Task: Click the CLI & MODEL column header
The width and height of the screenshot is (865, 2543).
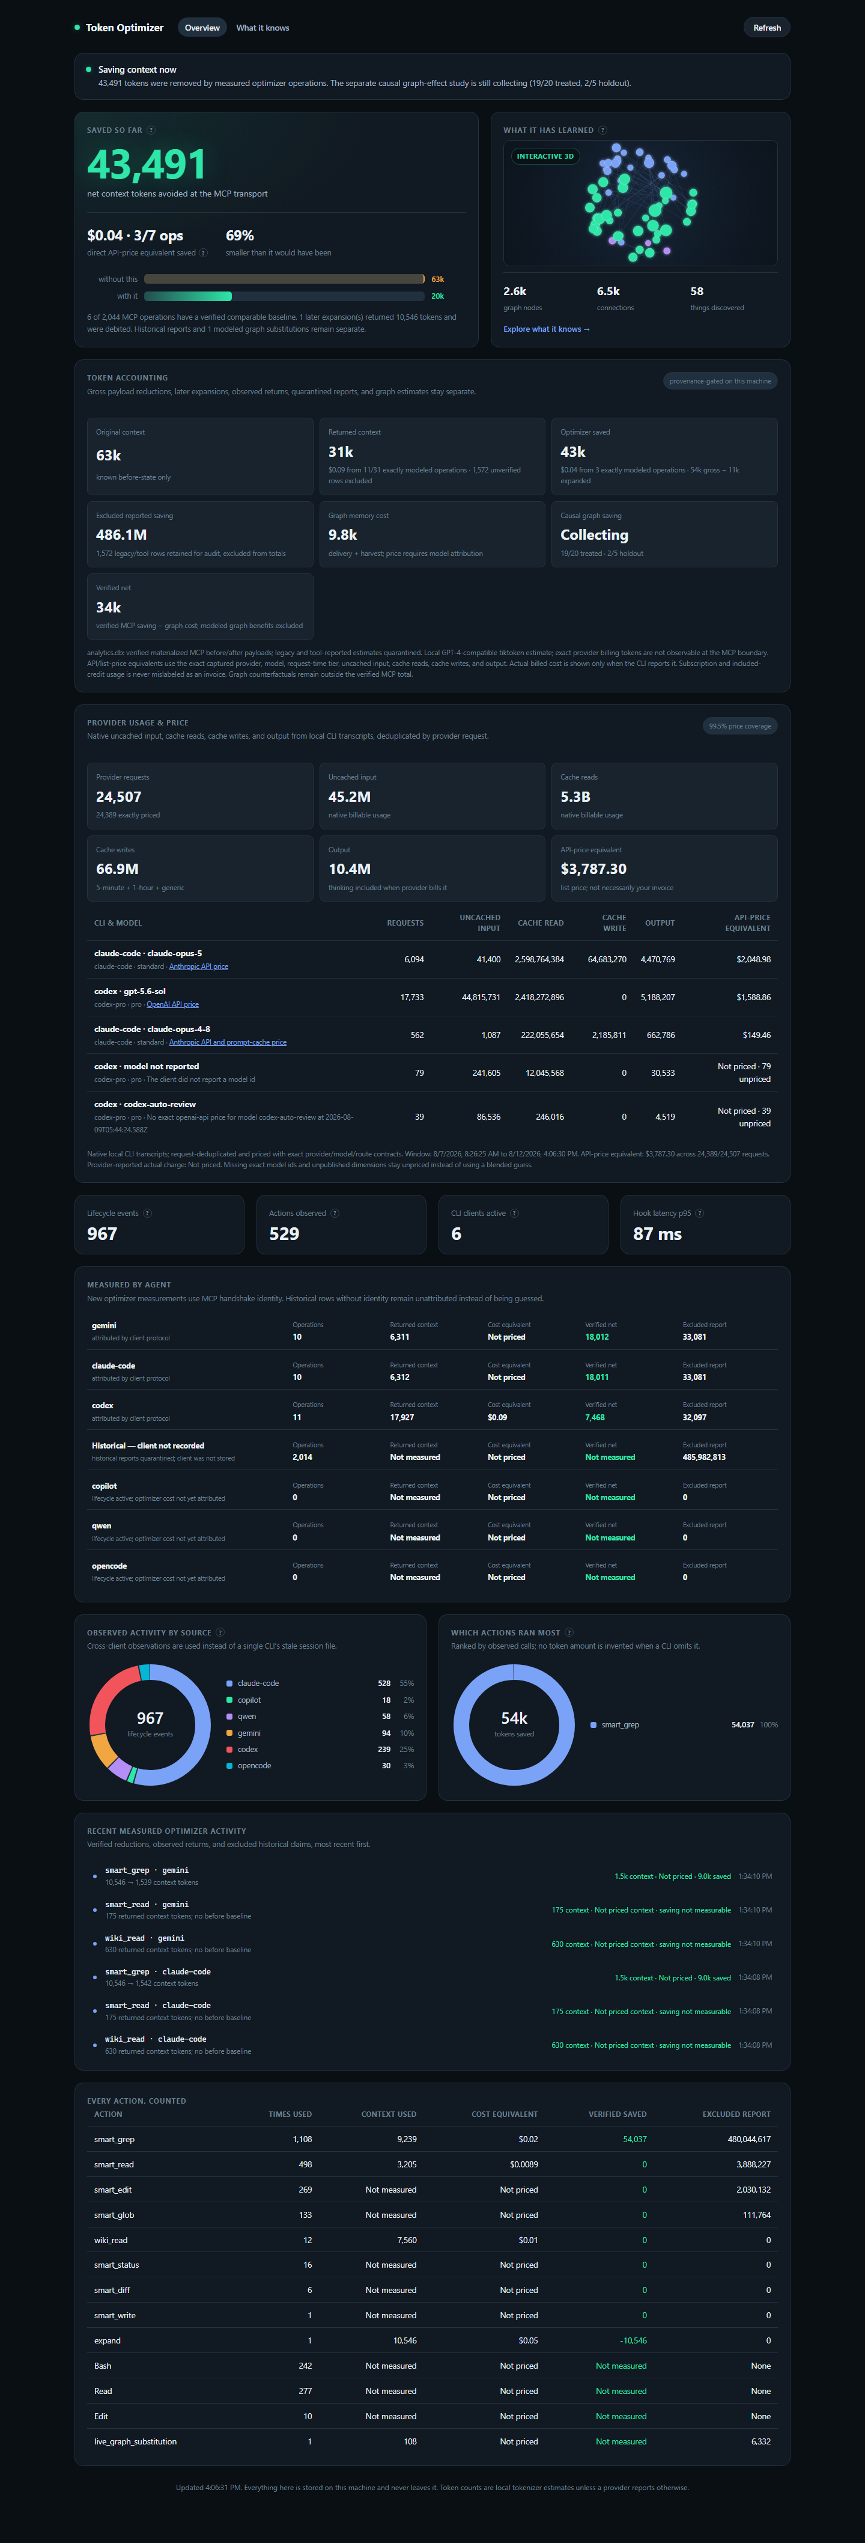Action: [117, 923]
